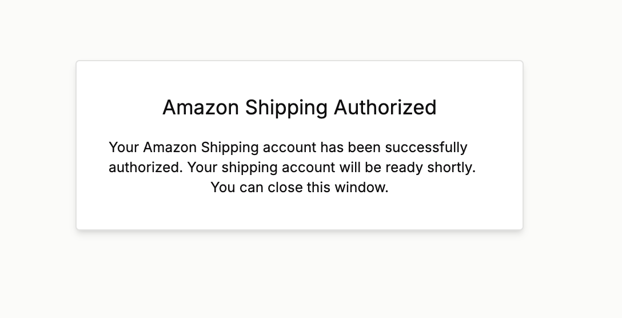Select the word "Shipping" in the heading

[286, 108]
